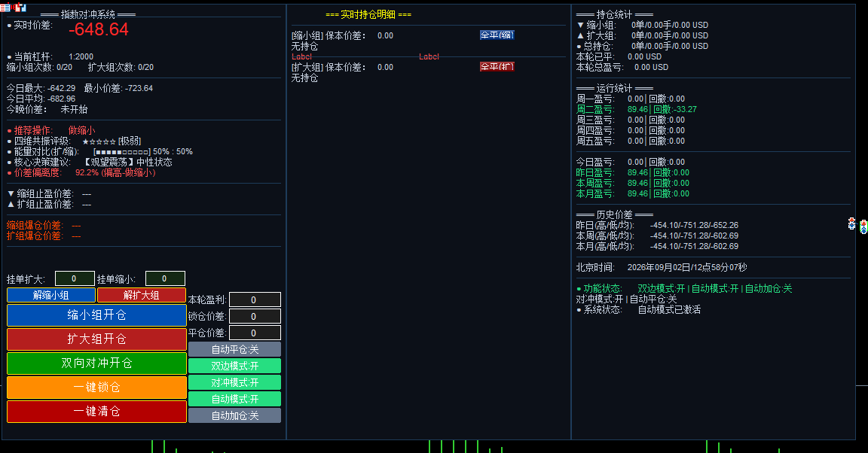Click the 推荐操作 做缩小 recommendation
Screen dimensions: 868x453
[x=51, y=130]
